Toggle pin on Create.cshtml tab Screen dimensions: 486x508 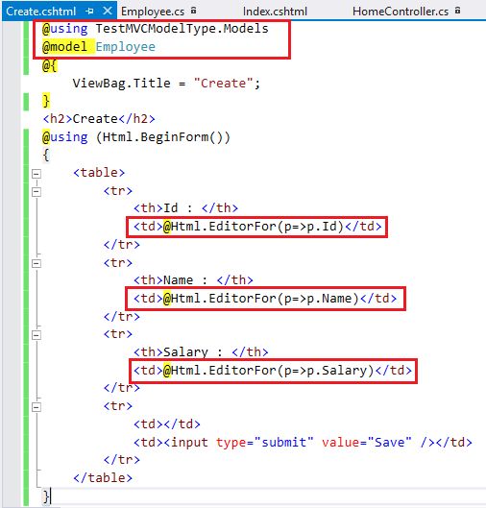point(89,12)
